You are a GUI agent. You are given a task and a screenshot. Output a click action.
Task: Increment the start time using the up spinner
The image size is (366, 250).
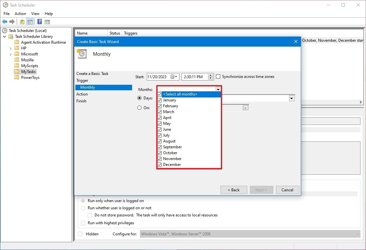point(210,75)
